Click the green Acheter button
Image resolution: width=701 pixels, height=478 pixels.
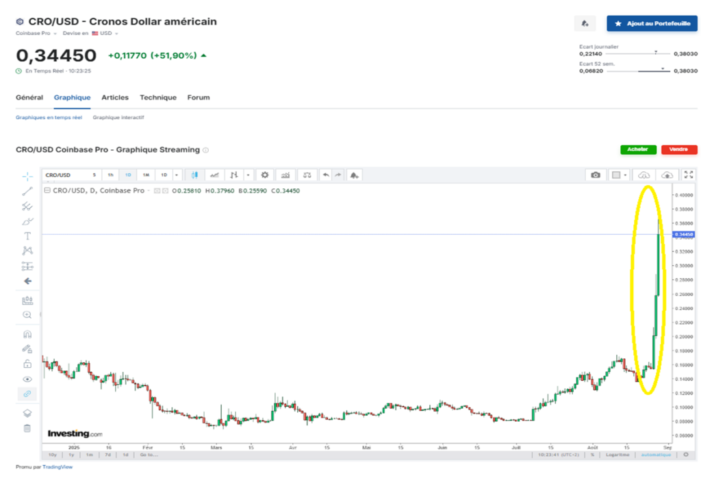(x=638, y=149)
